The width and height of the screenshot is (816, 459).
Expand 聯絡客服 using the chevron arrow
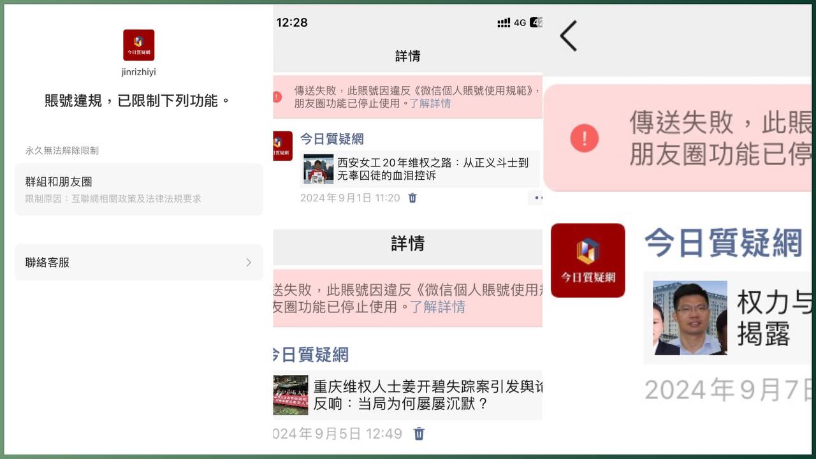pyautogui.click(x=249, y=263)
